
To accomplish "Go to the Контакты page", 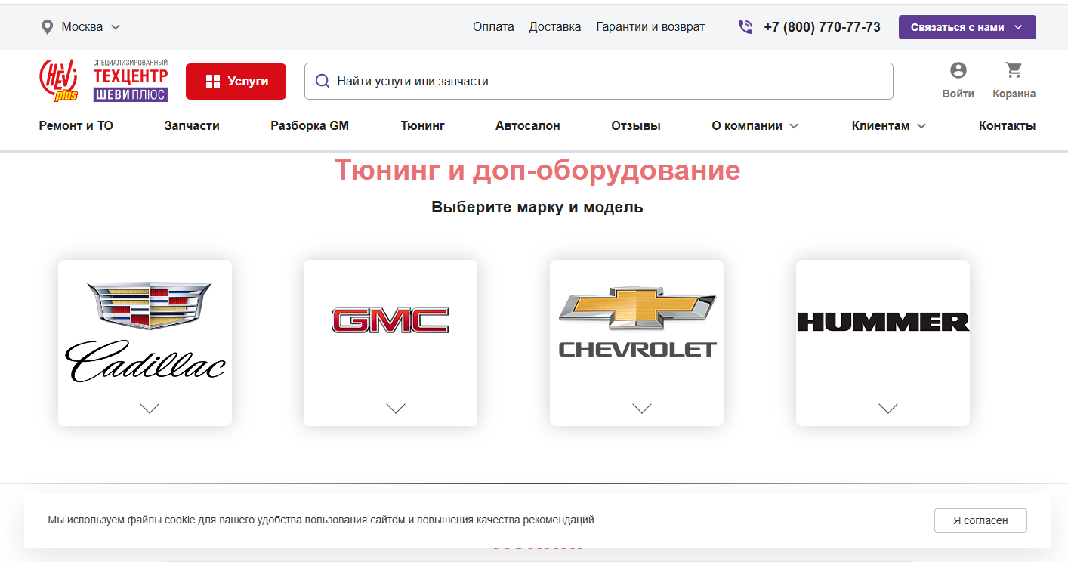I will pyautogui.click(x=1007, y=126).
